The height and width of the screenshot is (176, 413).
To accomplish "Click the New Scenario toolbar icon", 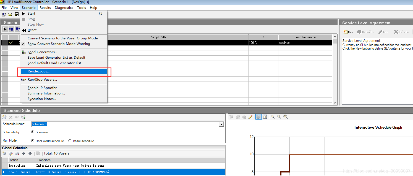I will coord(4,14).
